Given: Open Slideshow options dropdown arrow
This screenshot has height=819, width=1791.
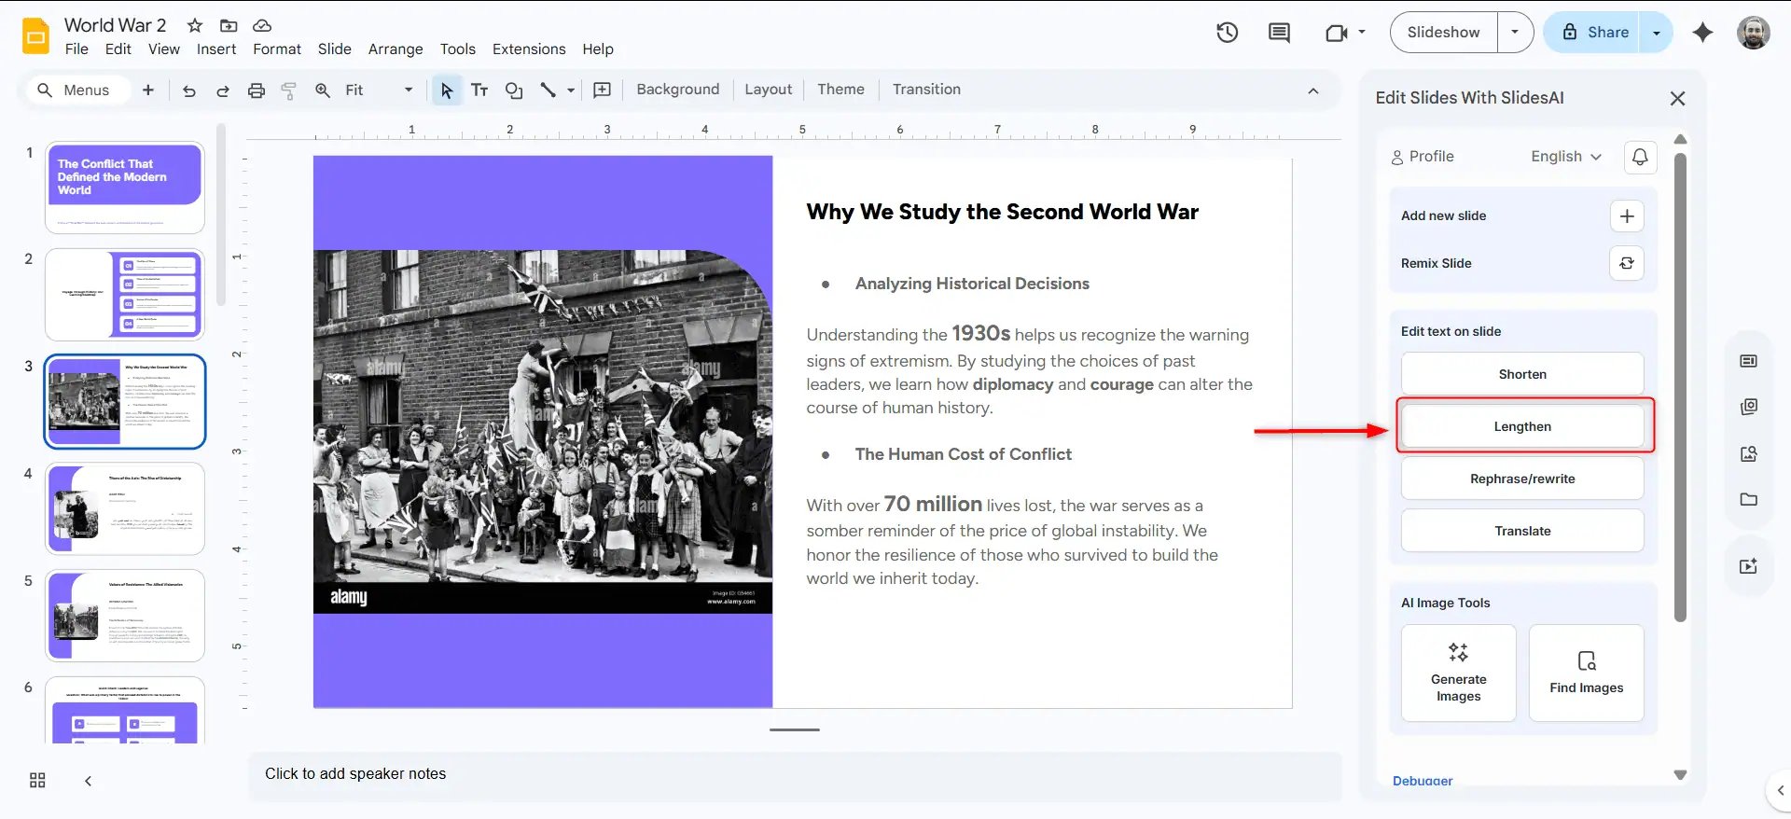Looking at the screenshot, I should pos(1515,33).
